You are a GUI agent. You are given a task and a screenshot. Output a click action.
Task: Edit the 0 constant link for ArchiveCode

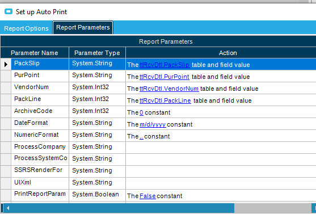click(141, 112)
